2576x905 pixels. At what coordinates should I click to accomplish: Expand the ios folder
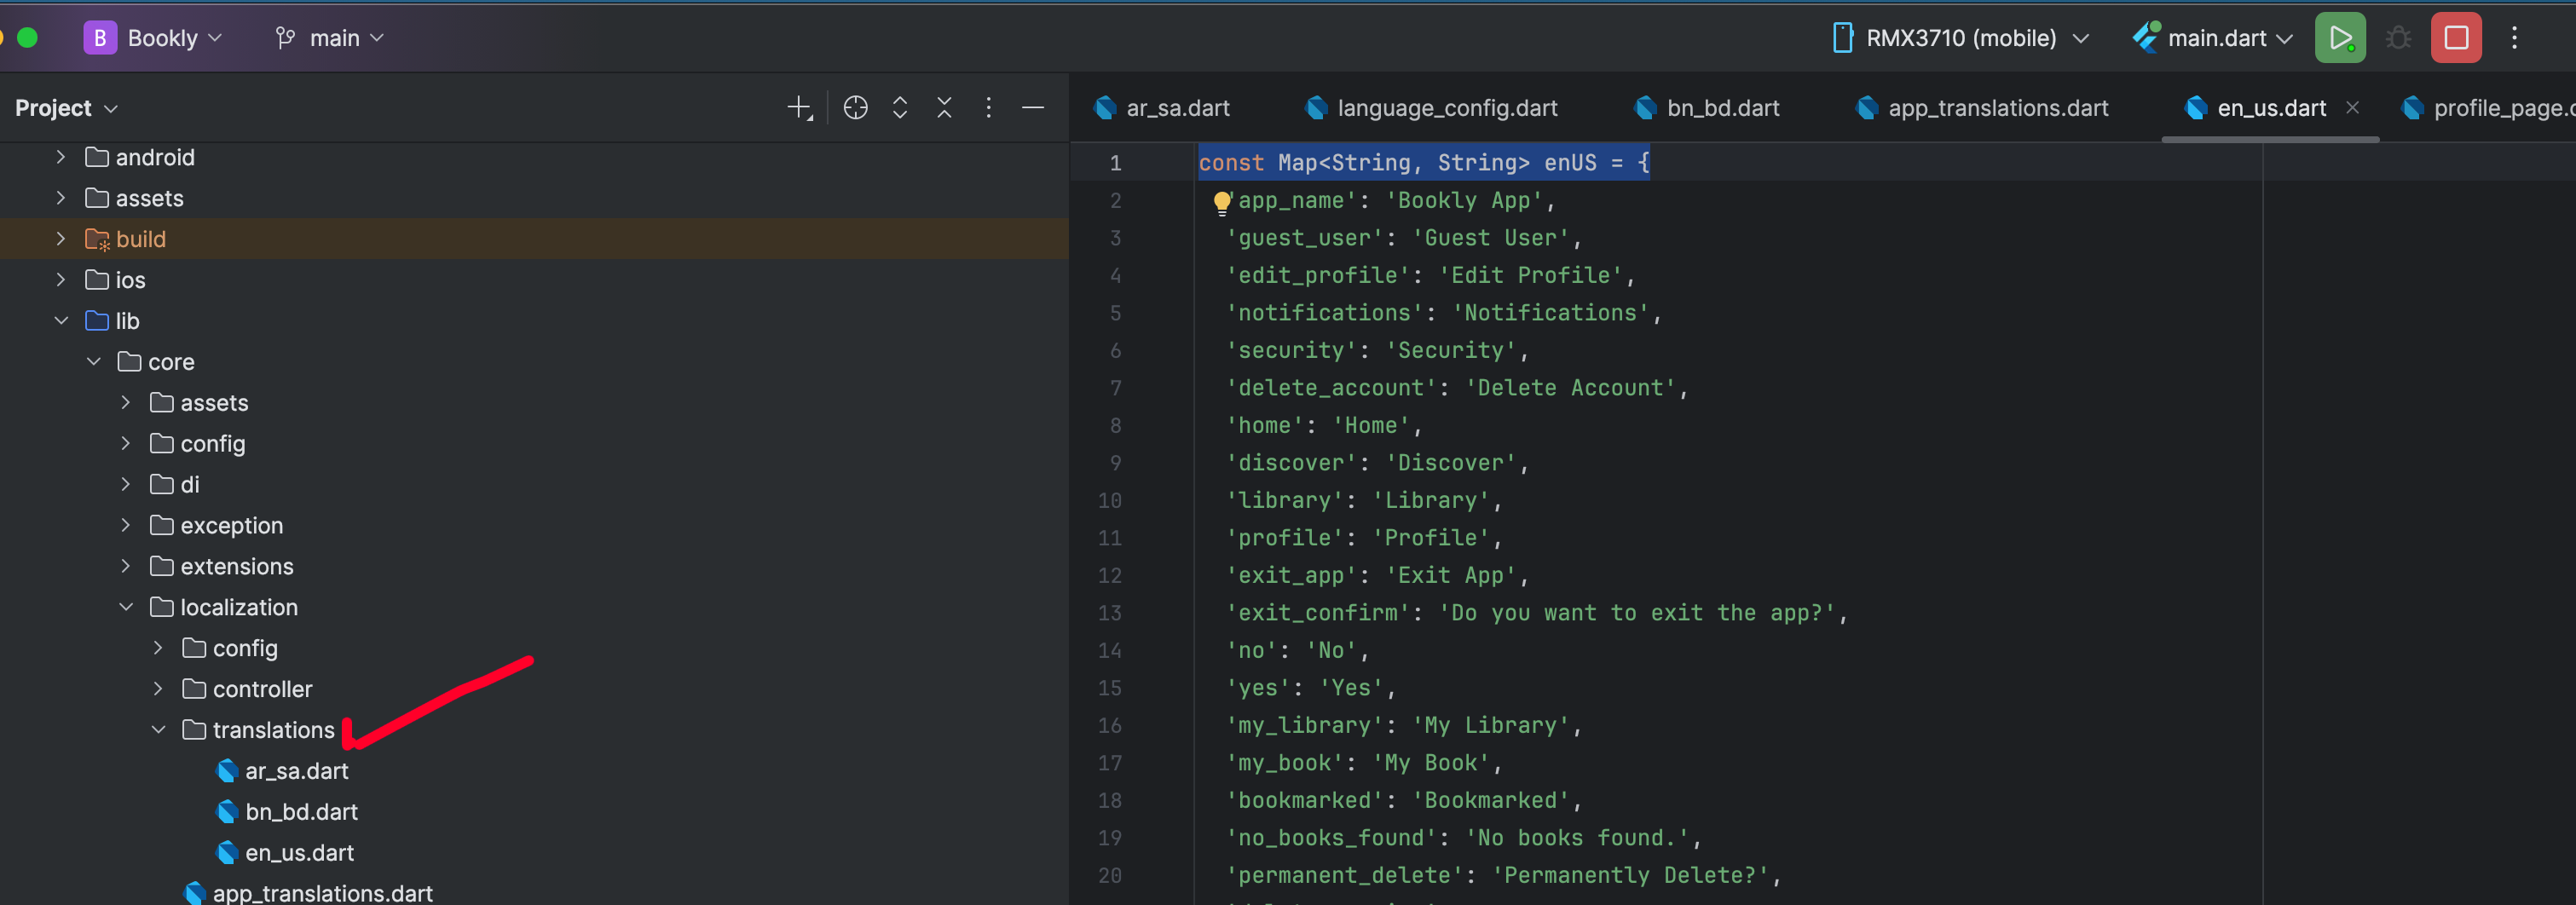tap(61, 280)
